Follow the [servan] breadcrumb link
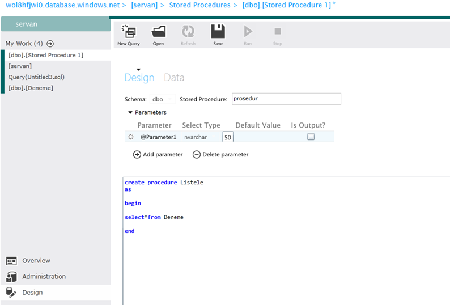This screenshot has height=305, width=450. 145,5
